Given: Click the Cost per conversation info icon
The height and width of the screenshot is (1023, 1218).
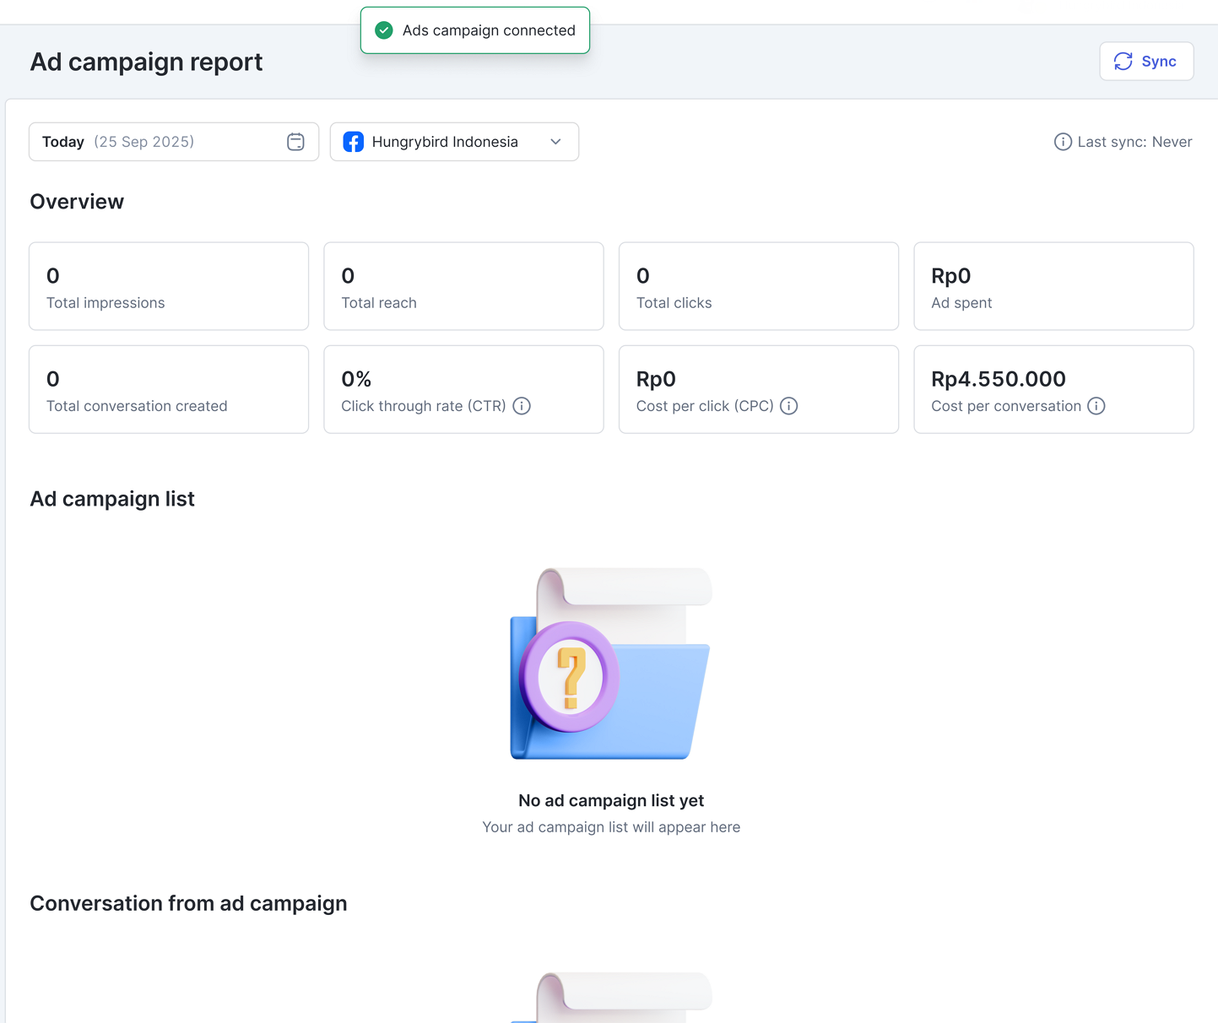Looking at the screenshot, I should pos(1096,406).
